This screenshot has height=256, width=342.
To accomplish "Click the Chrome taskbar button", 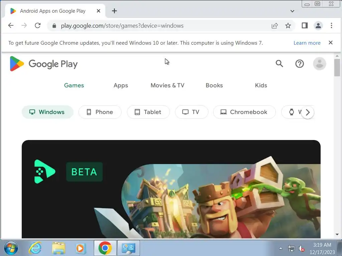I will pos(105,248).
